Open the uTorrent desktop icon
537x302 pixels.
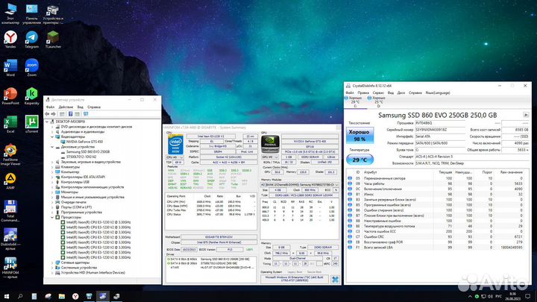[x=31, y=124]
